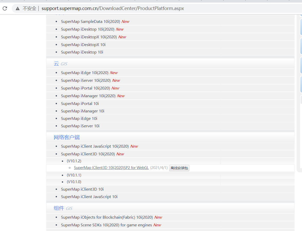
Task: Click the 组件 GIS section heading
Action: (63, 208)
